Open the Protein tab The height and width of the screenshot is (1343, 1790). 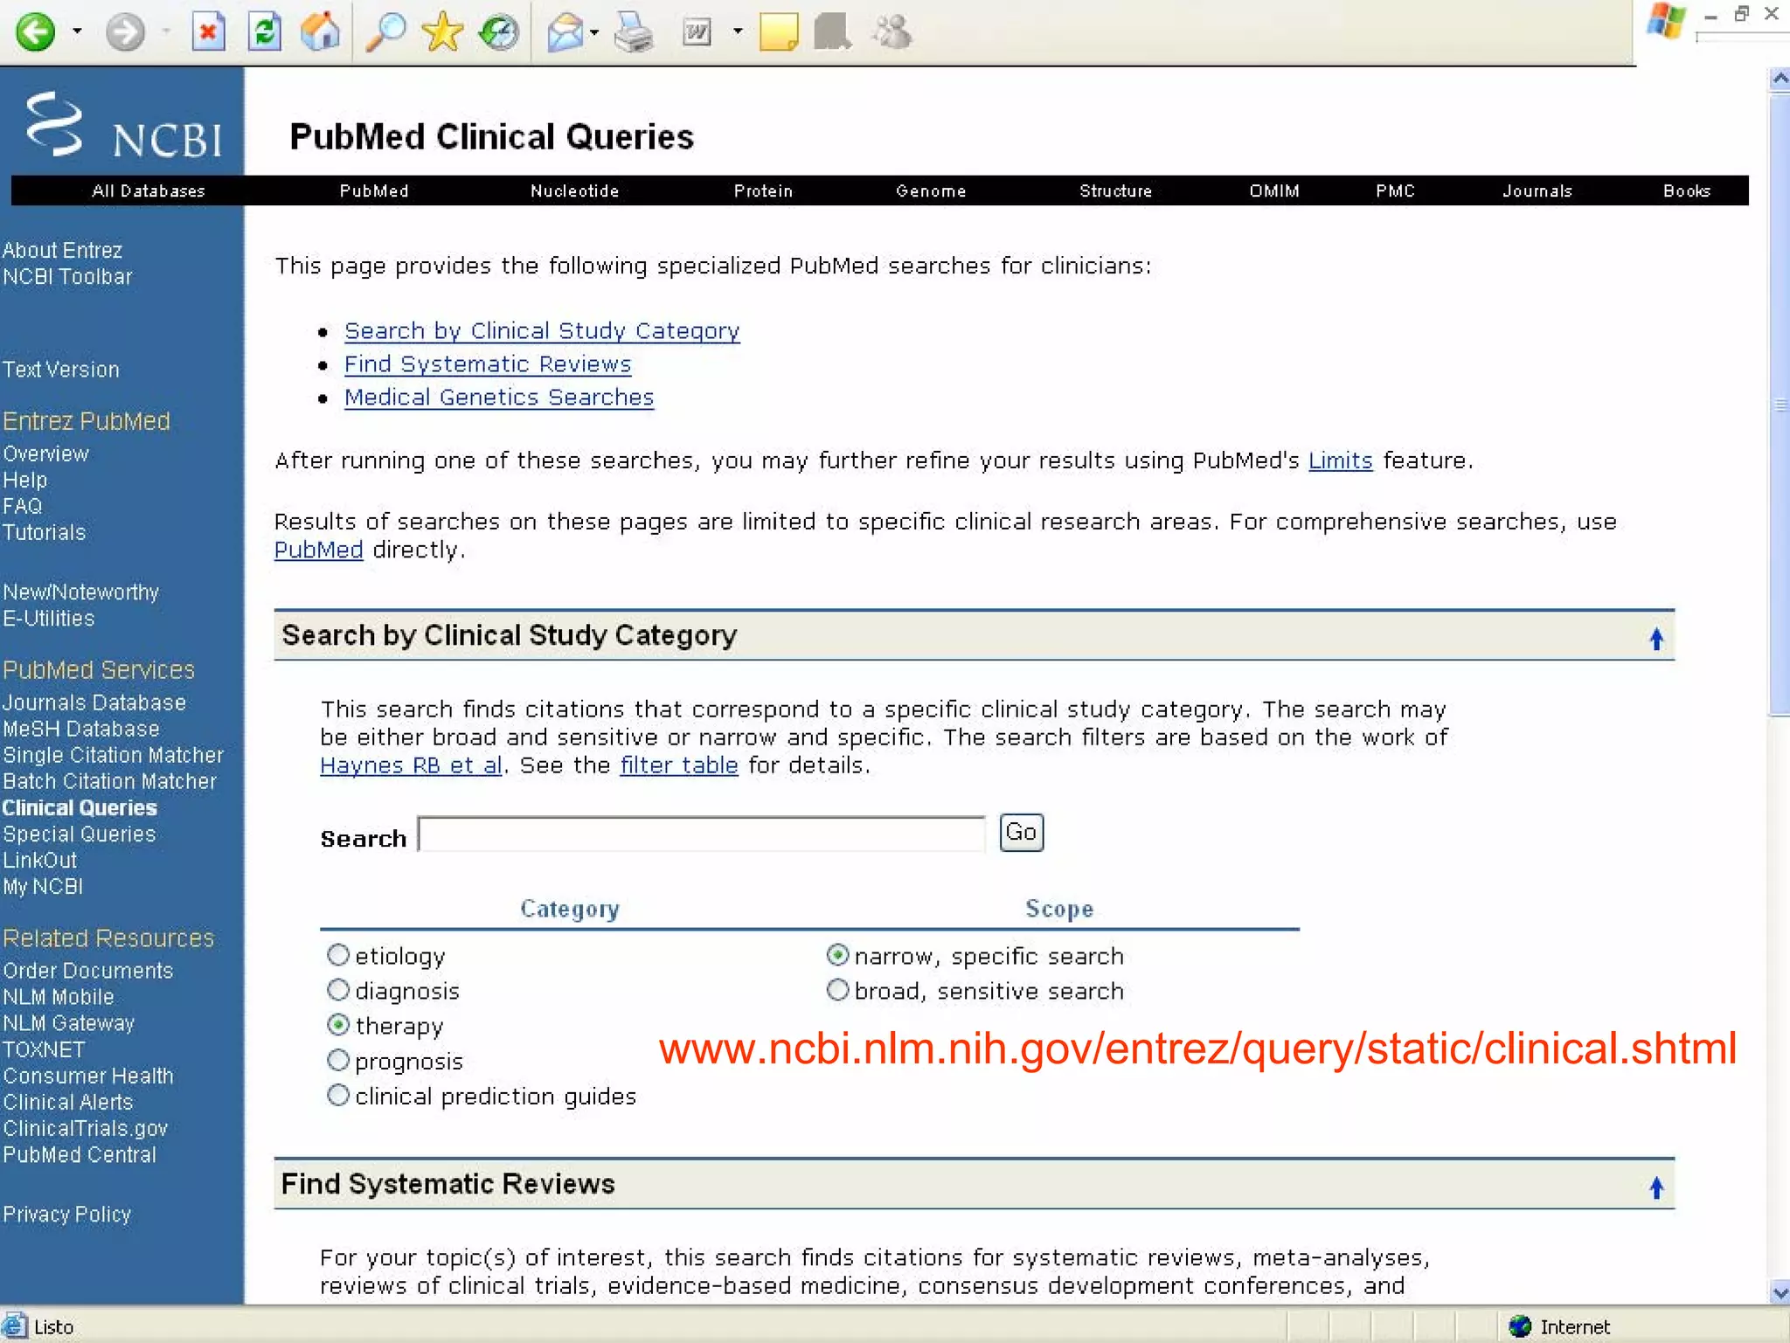pos(763,190)
